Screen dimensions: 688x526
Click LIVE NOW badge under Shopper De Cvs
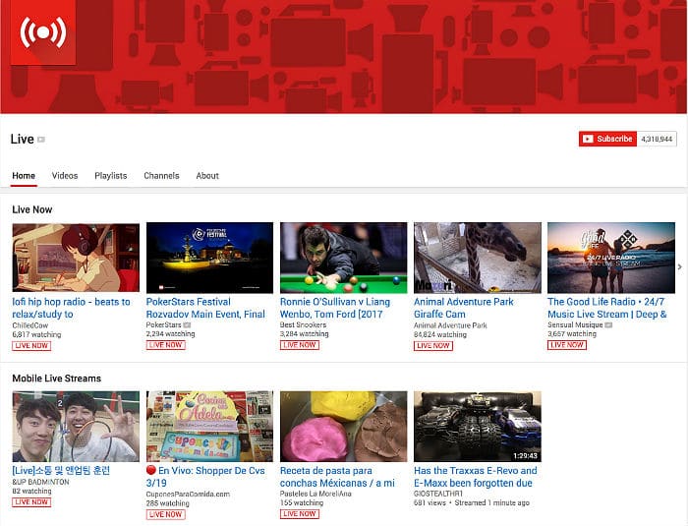[x=166, y=514]
